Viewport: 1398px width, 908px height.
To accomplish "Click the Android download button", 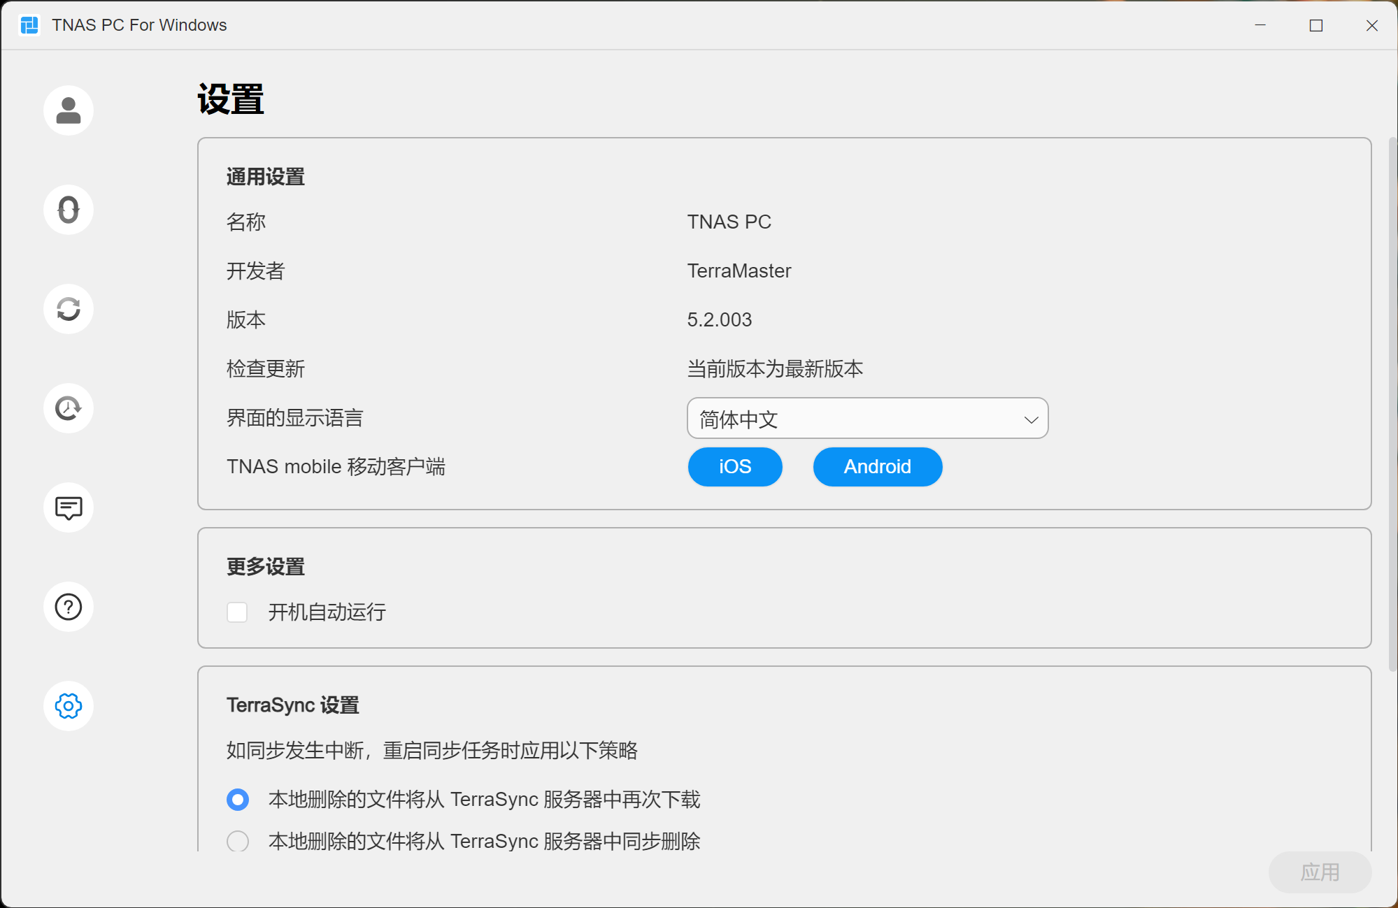I will [878, 466].
